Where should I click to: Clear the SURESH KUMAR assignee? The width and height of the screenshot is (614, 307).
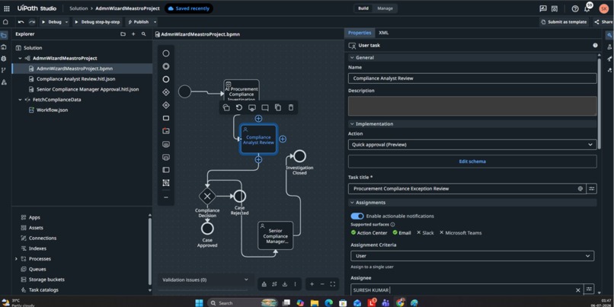click(578, 290)
